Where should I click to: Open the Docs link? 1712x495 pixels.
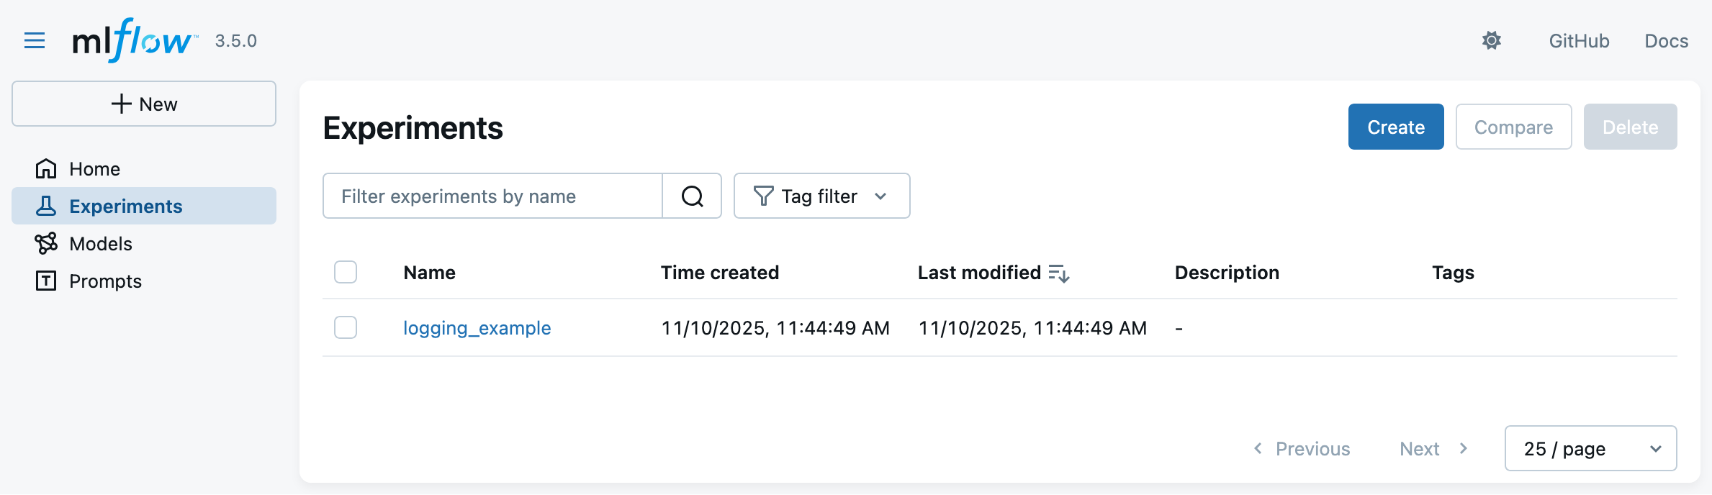tap(1666, 41)
